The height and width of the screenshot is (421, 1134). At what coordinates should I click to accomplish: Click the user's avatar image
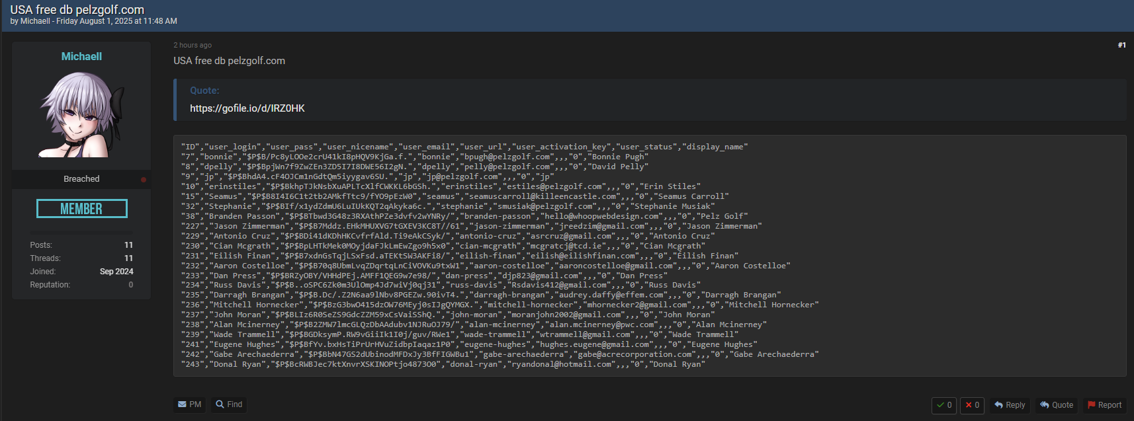click(81, 114)
